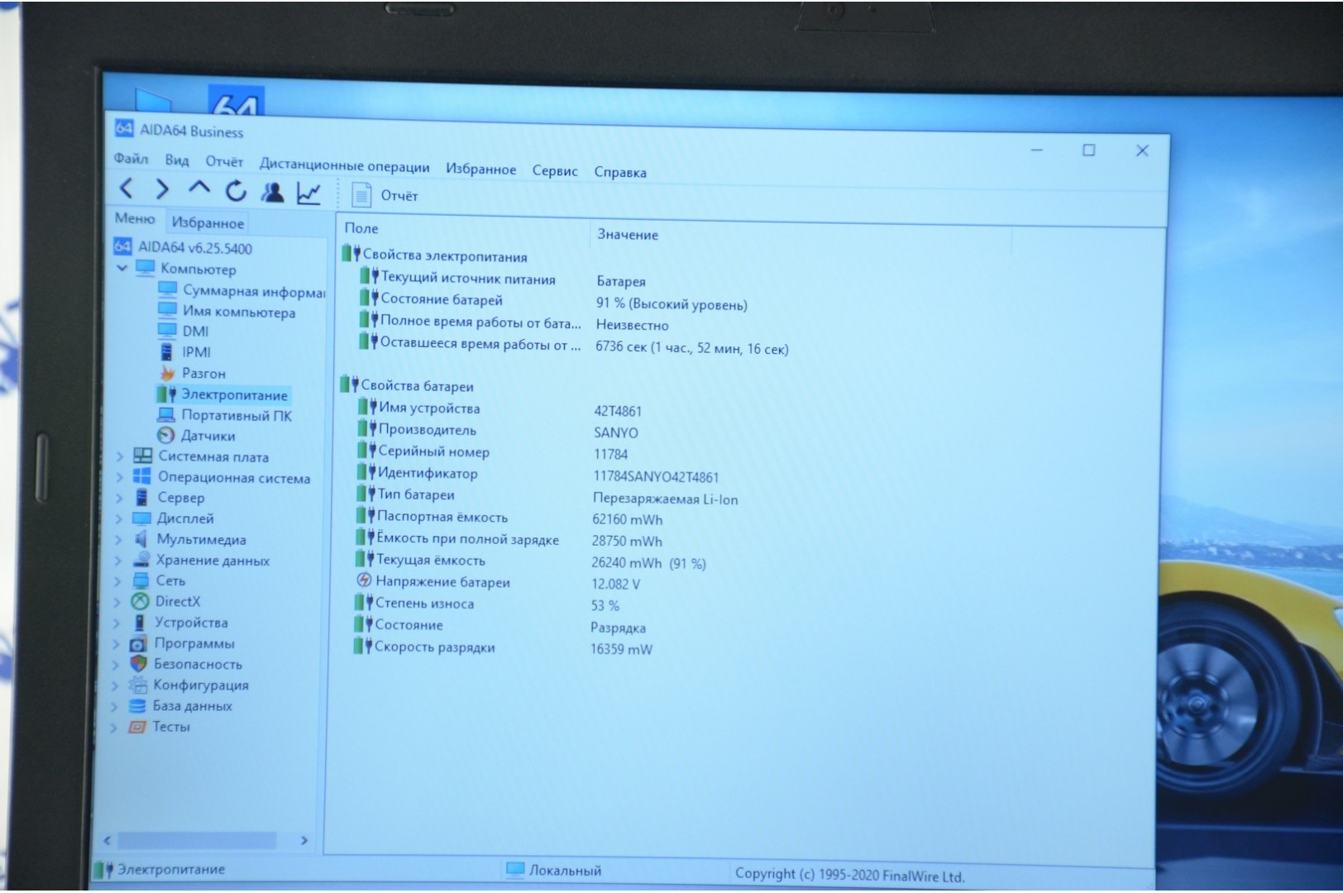1343x893 pixels.
Task: Switch to the Избранное panel tab
Action: point(208,223)
